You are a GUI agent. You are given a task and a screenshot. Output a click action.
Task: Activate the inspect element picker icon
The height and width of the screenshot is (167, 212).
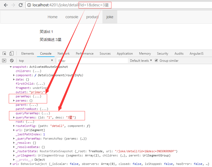tap(4, 53)
